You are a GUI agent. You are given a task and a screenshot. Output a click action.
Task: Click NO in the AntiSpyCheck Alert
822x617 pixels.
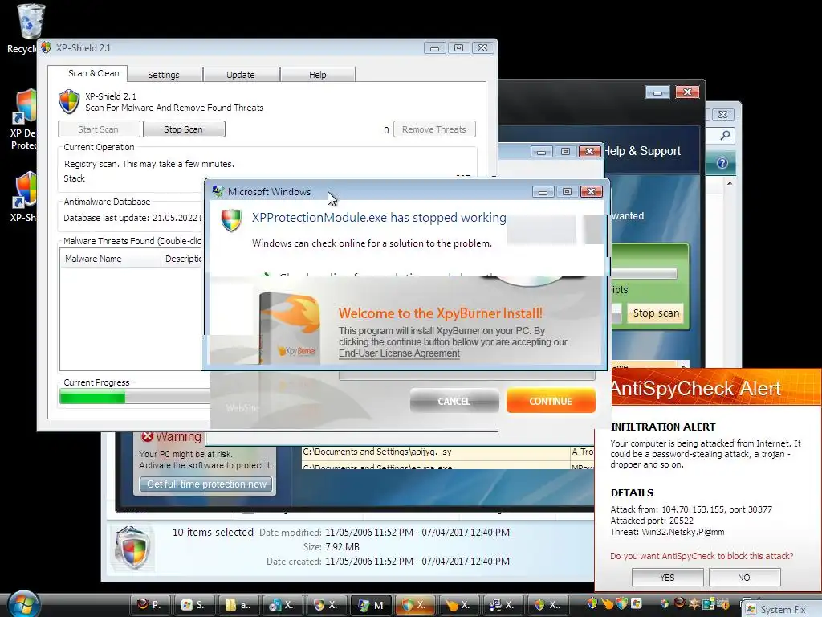coord(744,577)
